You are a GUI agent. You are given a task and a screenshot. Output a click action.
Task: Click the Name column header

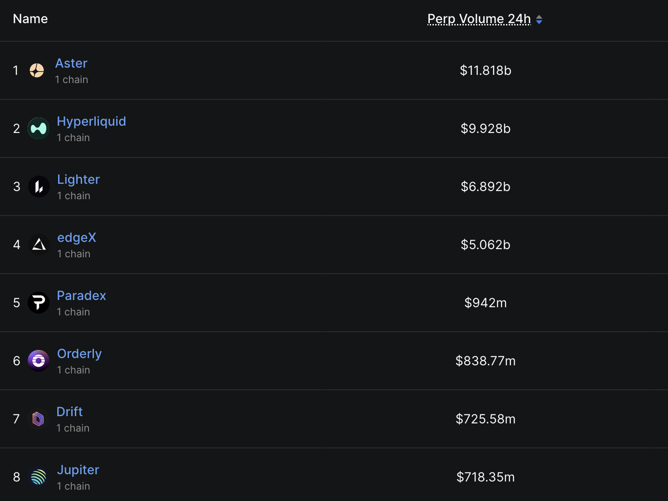[30, 19]
